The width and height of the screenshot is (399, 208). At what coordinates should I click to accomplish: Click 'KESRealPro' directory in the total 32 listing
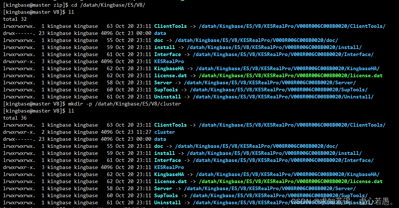(x=169, y=62)
